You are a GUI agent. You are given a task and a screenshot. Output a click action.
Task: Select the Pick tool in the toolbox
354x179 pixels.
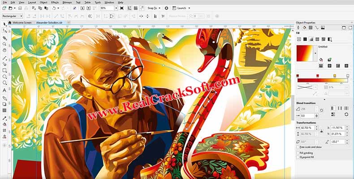(x=5, y=24)
